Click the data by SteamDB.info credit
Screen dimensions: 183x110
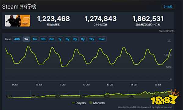(x=145, y=107)
